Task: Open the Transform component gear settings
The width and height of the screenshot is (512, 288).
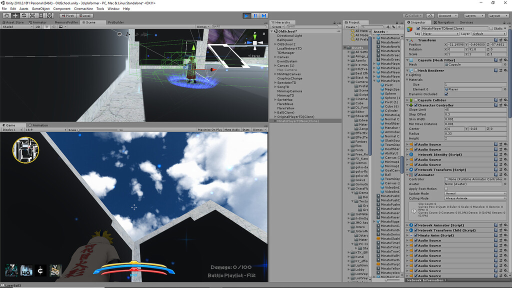Action: pos(506,40)
